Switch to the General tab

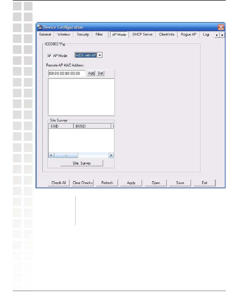pyautogui.click(x=45, y=34)
